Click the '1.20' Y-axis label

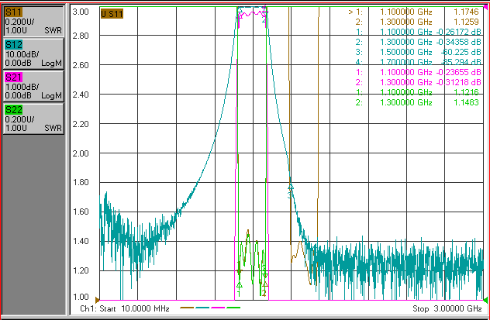pyautogui.click(x=81, y=270)
